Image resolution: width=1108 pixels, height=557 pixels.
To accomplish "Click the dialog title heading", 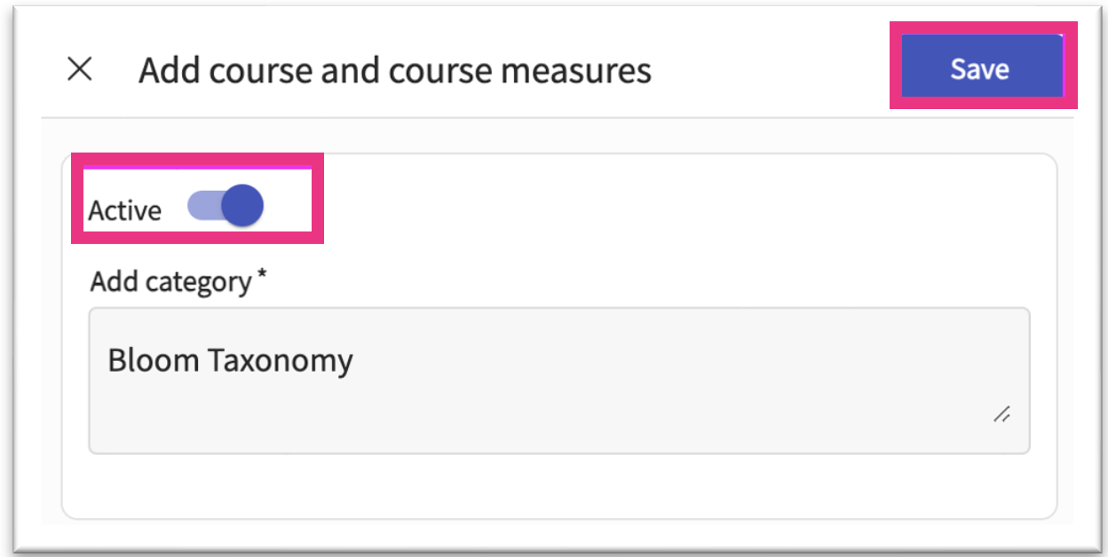I will click(394, 70).
